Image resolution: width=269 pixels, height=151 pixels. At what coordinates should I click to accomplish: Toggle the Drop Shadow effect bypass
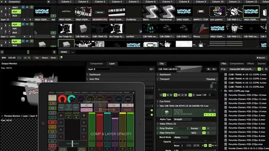click(204, 128)
